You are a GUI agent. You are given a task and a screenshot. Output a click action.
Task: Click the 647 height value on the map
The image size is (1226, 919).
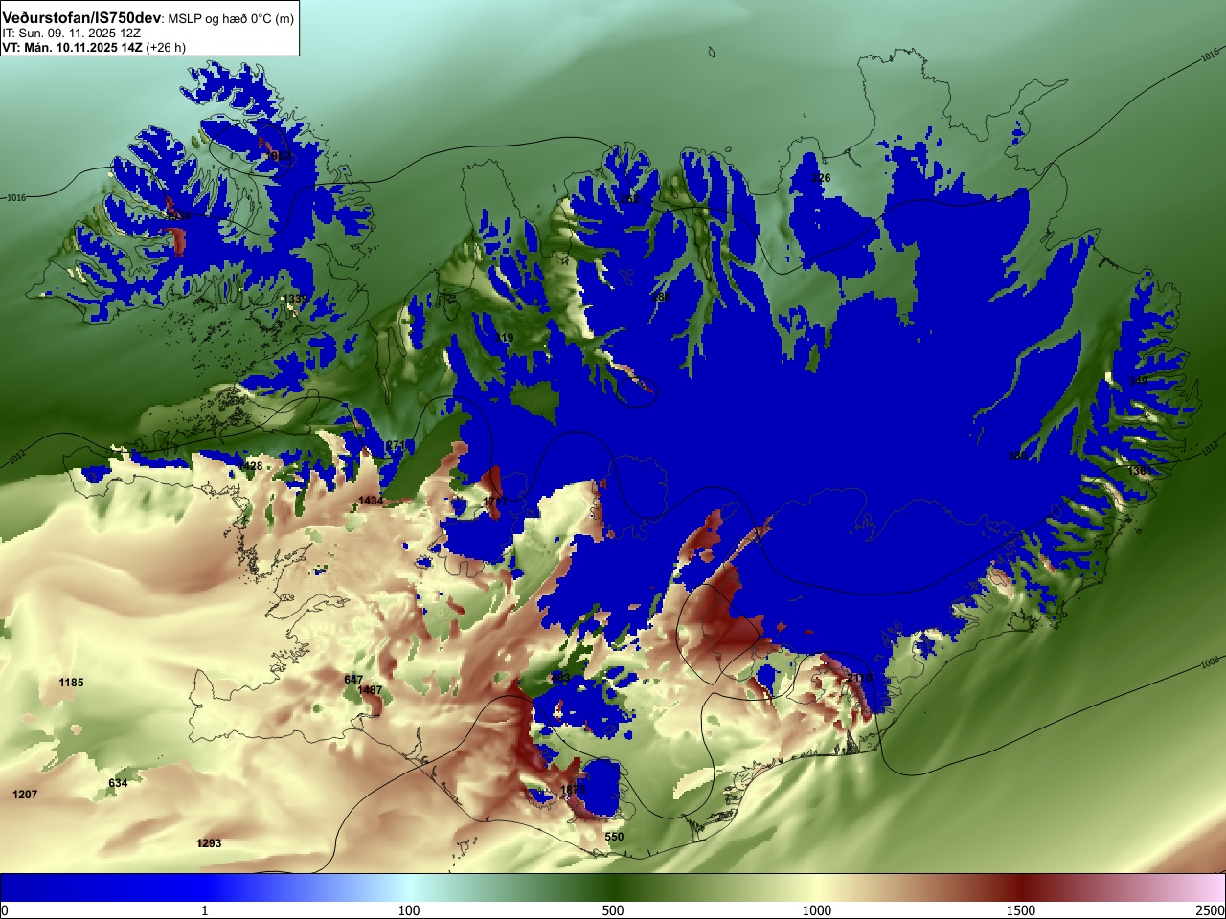(x=353, y=680)
